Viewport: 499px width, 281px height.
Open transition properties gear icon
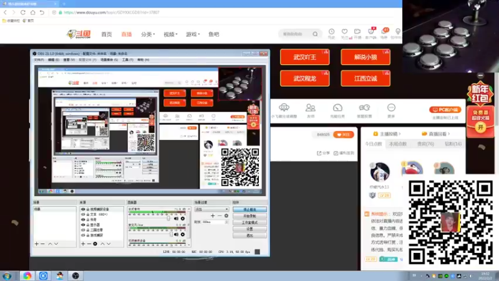(x=226, y=215)
